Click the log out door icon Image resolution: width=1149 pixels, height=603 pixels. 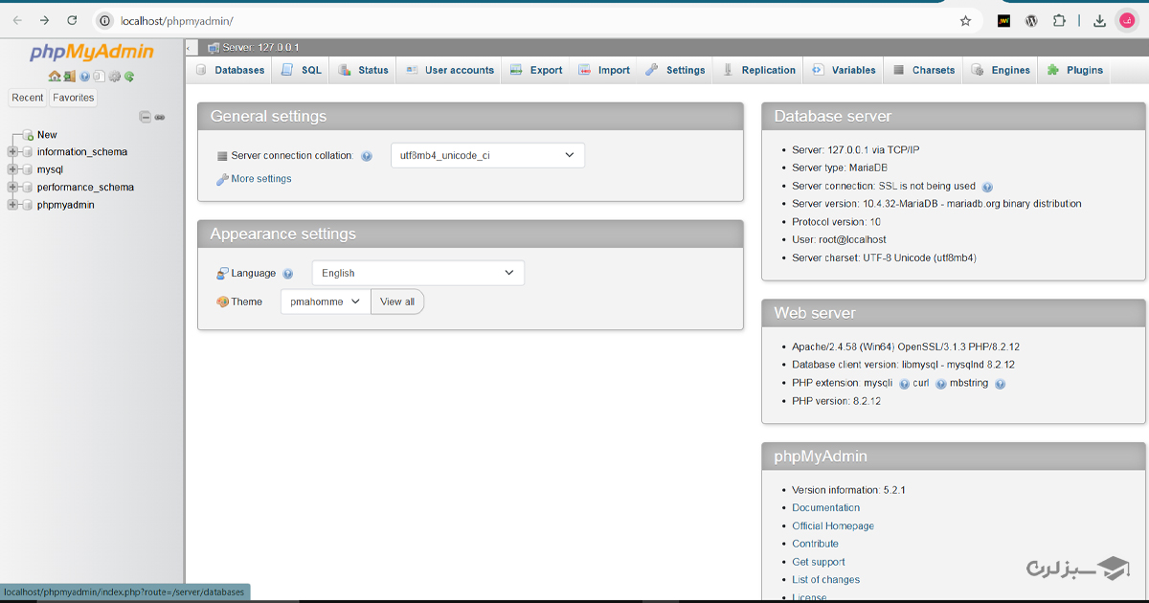(x=69, y=77)
